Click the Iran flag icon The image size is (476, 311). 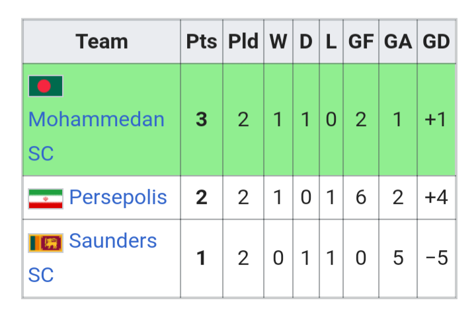[x=46, y=199]
